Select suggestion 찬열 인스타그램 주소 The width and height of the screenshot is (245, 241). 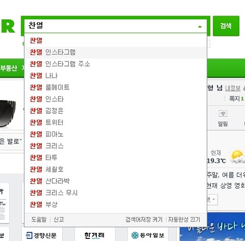[x=115, y=64]
